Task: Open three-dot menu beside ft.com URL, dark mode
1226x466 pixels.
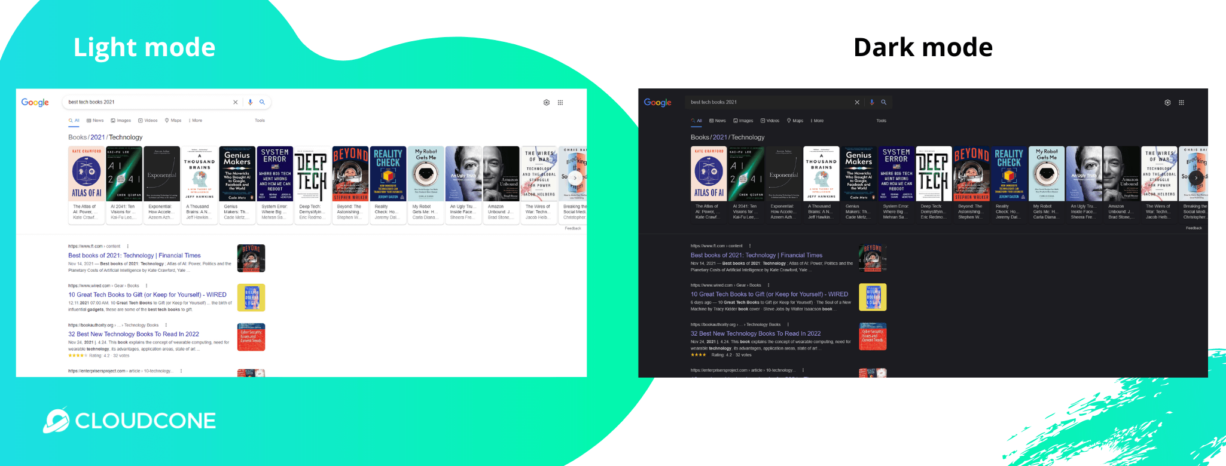Action: coord(749,246)
